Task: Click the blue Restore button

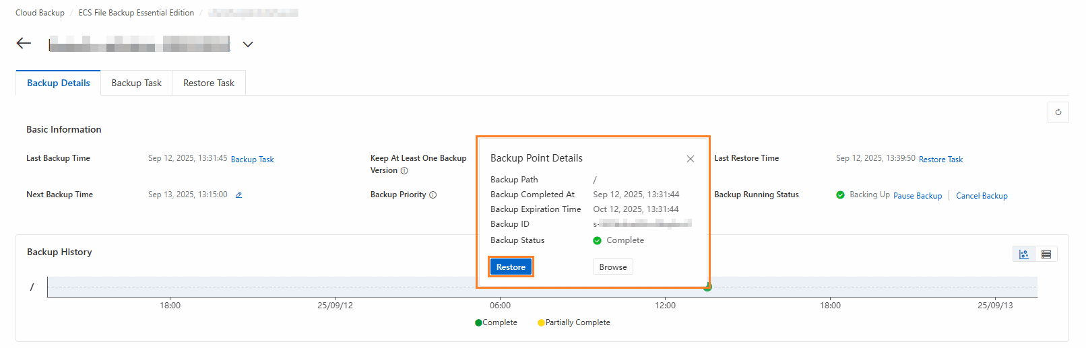Action: coord(511,267)
